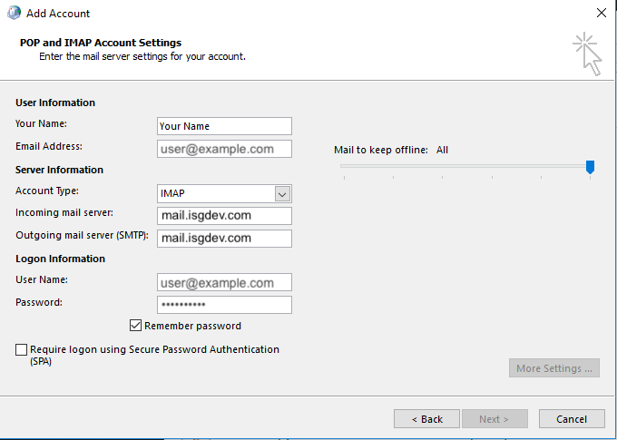Open the Account Type IMAP dropdown
Image resolution: width=617 pixels, height=440 pixels.
pos(282,193)
